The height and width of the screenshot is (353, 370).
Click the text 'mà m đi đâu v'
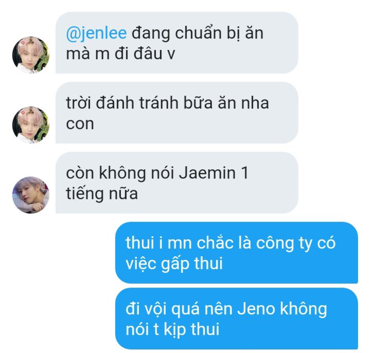[120, 54]
